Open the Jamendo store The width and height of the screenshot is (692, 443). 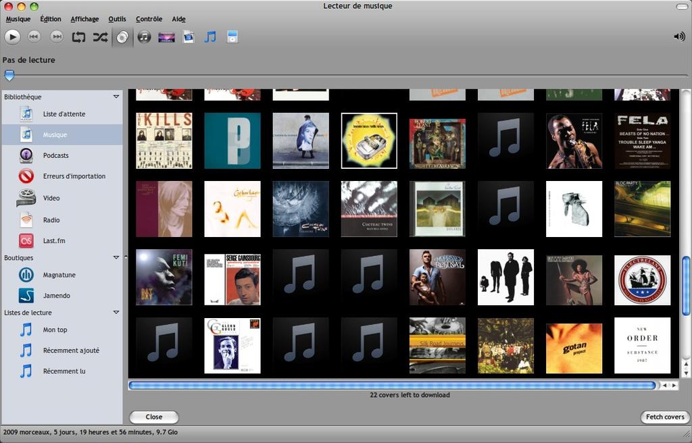[62, 296]
